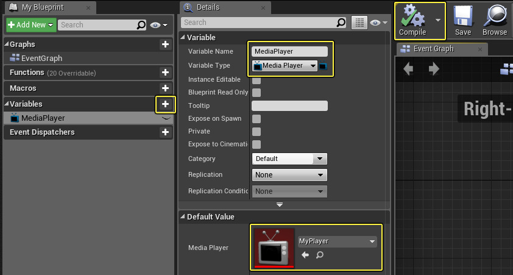The height and width of the screenshot is (275, 513).
Task: Compile the blueprint
Action: (x=412, y=21)
